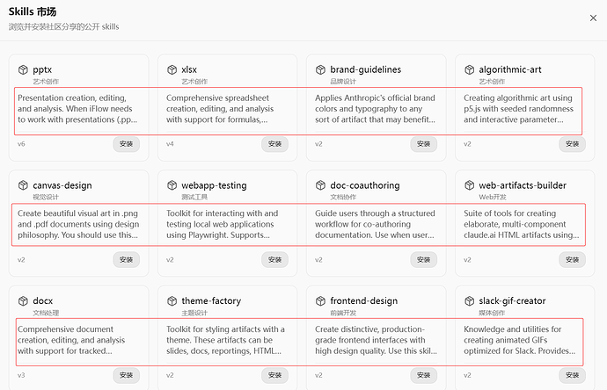
Task: Click the slack-gif-creator package icon
Action: coord(469,301)
